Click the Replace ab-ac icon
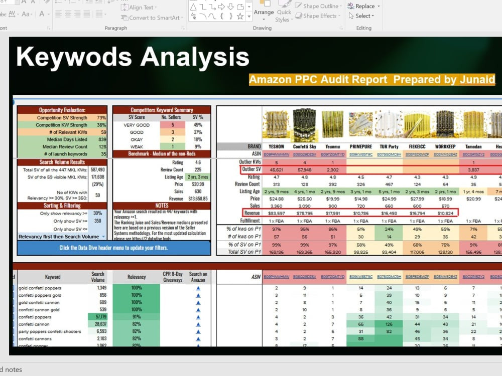 [351, 6]
